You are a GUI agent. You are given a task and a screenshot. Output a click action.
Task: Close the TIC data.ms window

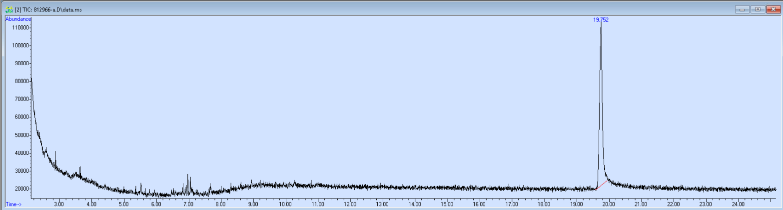click(x=773, y=9)
